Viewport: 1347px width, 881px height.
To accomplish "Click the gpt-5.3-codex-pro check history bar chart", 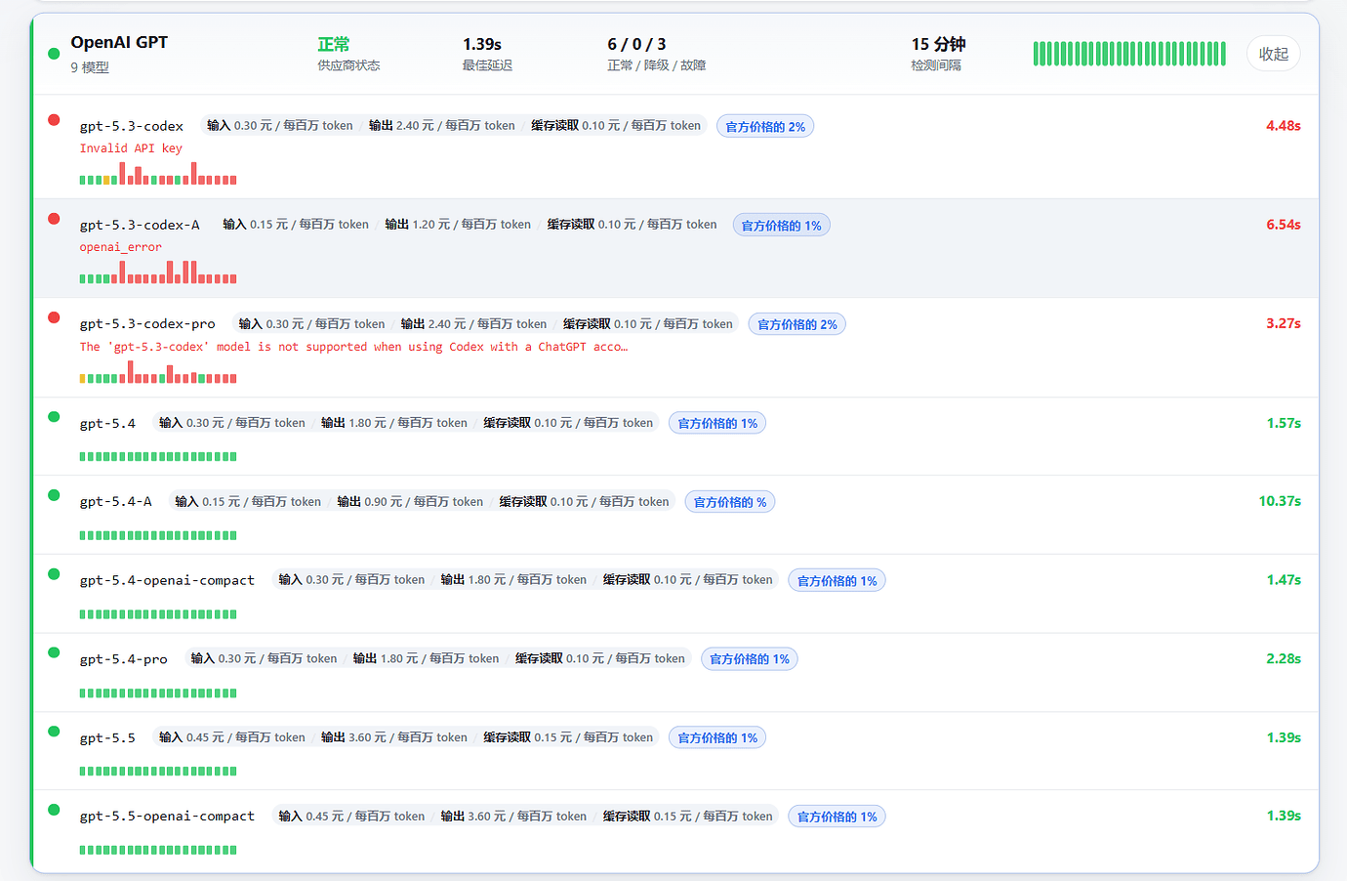I will 158,371.
